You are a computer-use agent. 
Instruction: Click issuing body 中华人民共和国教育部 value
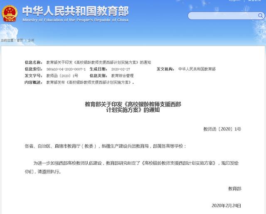(197, 69)
